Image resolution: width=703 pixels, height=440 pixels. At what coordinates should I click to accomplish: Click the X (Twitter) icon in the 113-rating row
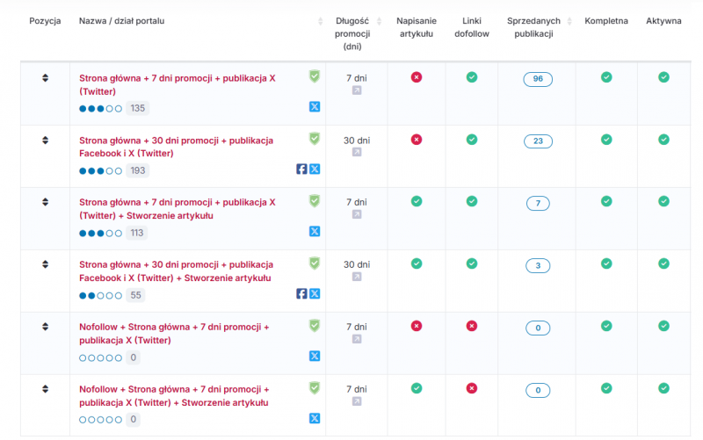click(314, 232)
